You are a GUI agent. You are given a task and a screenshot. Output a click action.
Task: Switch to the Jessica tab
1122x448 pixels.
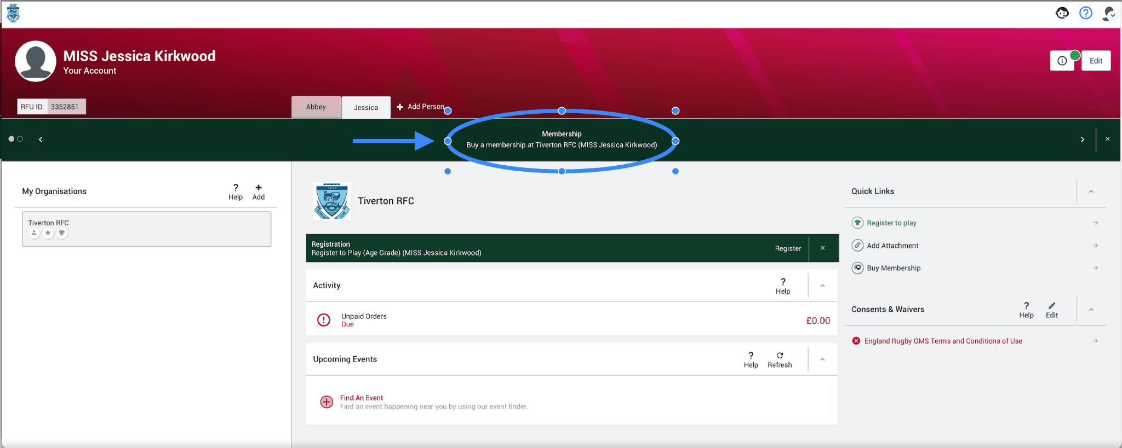pyautogui.click(x=366, y=107)
